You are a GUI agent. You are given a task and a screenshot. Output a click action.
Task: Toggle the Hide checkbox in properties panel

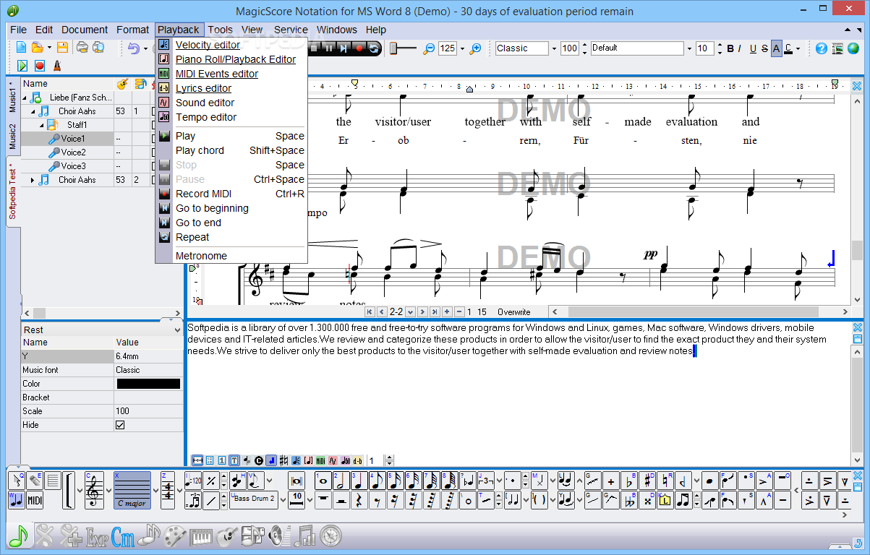tap(120, 425)
